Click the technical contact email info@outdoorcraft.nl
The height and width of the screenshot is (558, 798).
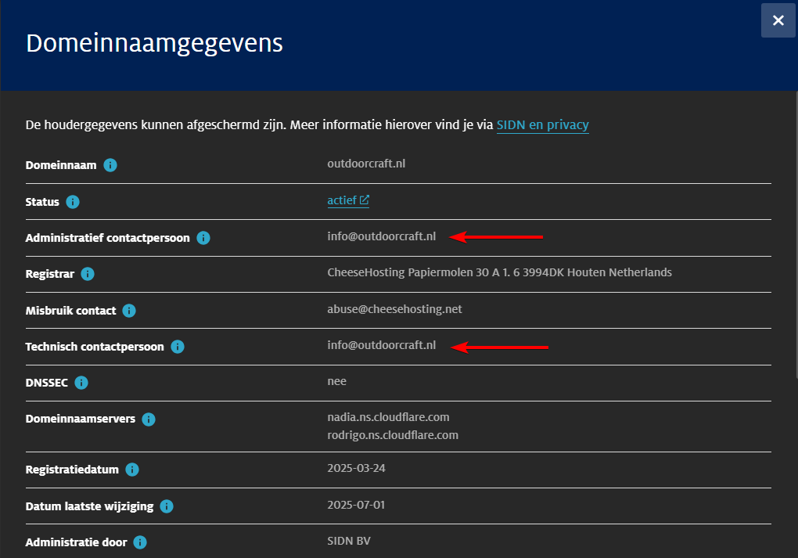(381, 345)
